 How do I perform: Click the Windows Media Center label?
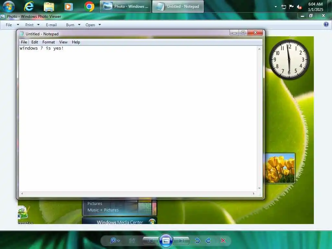pyautogui.click(x=120, y=222)
